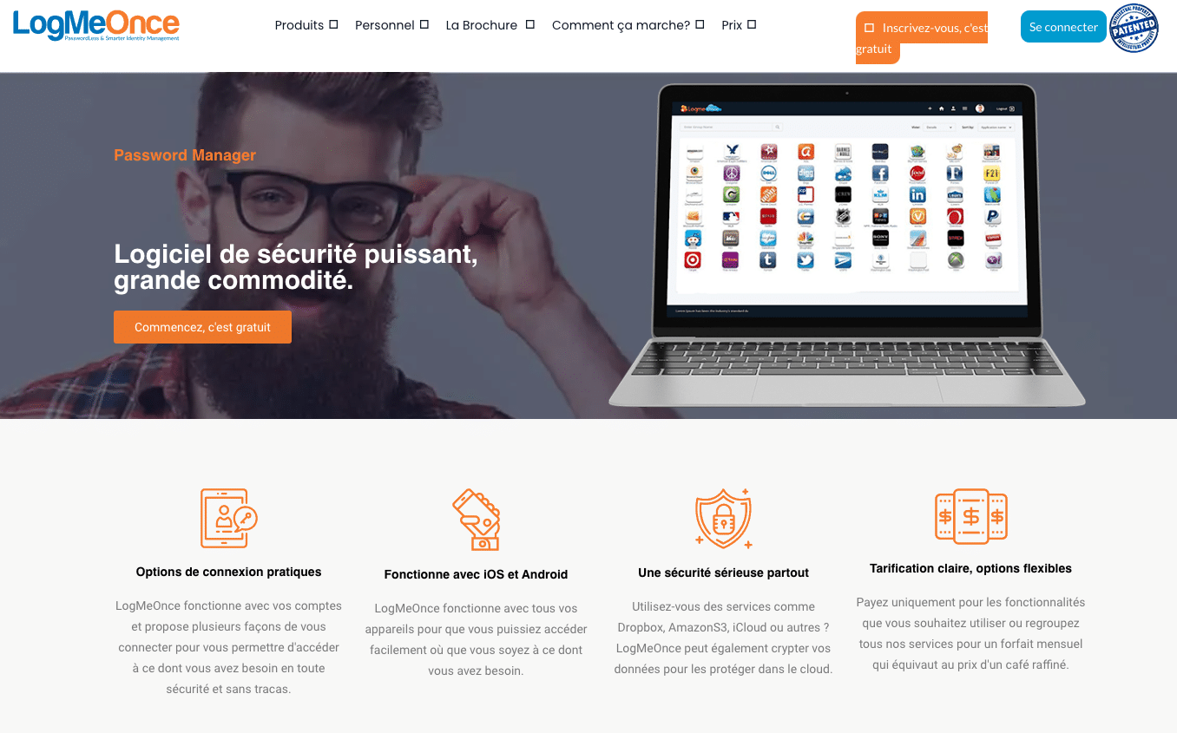
Task: Open the Patented badge icon
Action: pos(1134,28)
